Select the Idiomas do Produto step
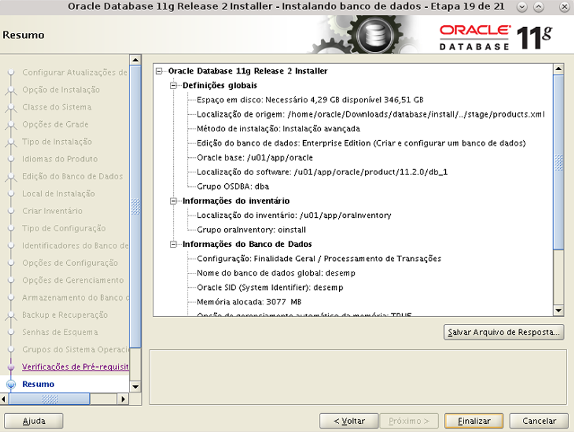574x432 pixels. (59, 159)
